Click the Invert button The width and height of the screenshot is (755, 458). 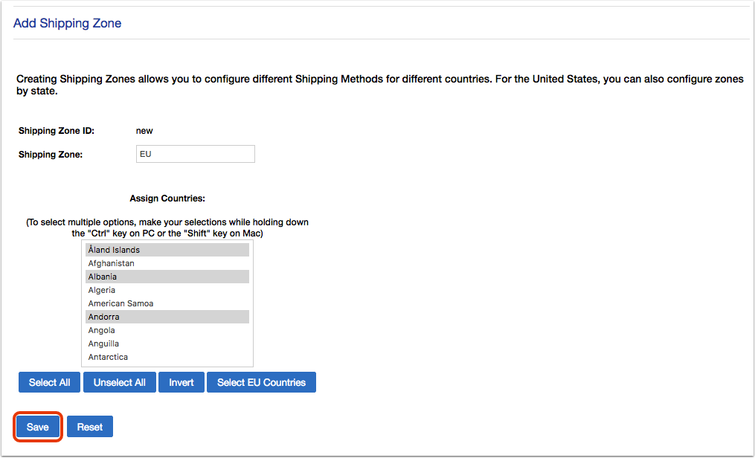[181, 382]
